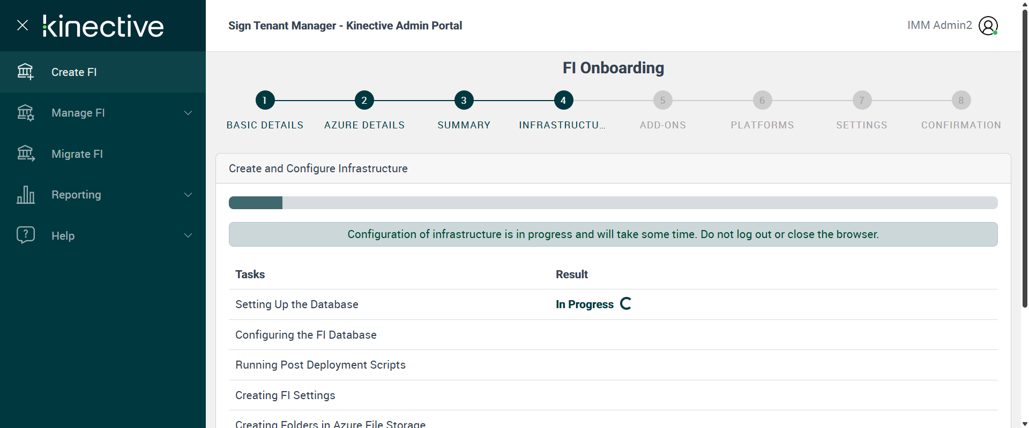The image size is (1029, 428).
Task: Click the Reporting bar chart icon
Action: [x=25, y=195]
